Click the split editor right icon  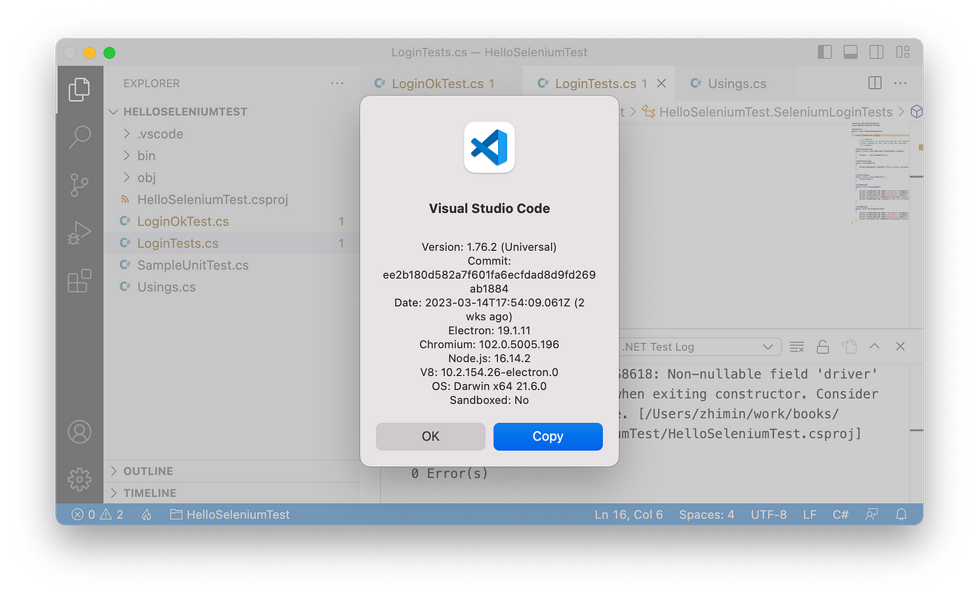pos(875,83)
